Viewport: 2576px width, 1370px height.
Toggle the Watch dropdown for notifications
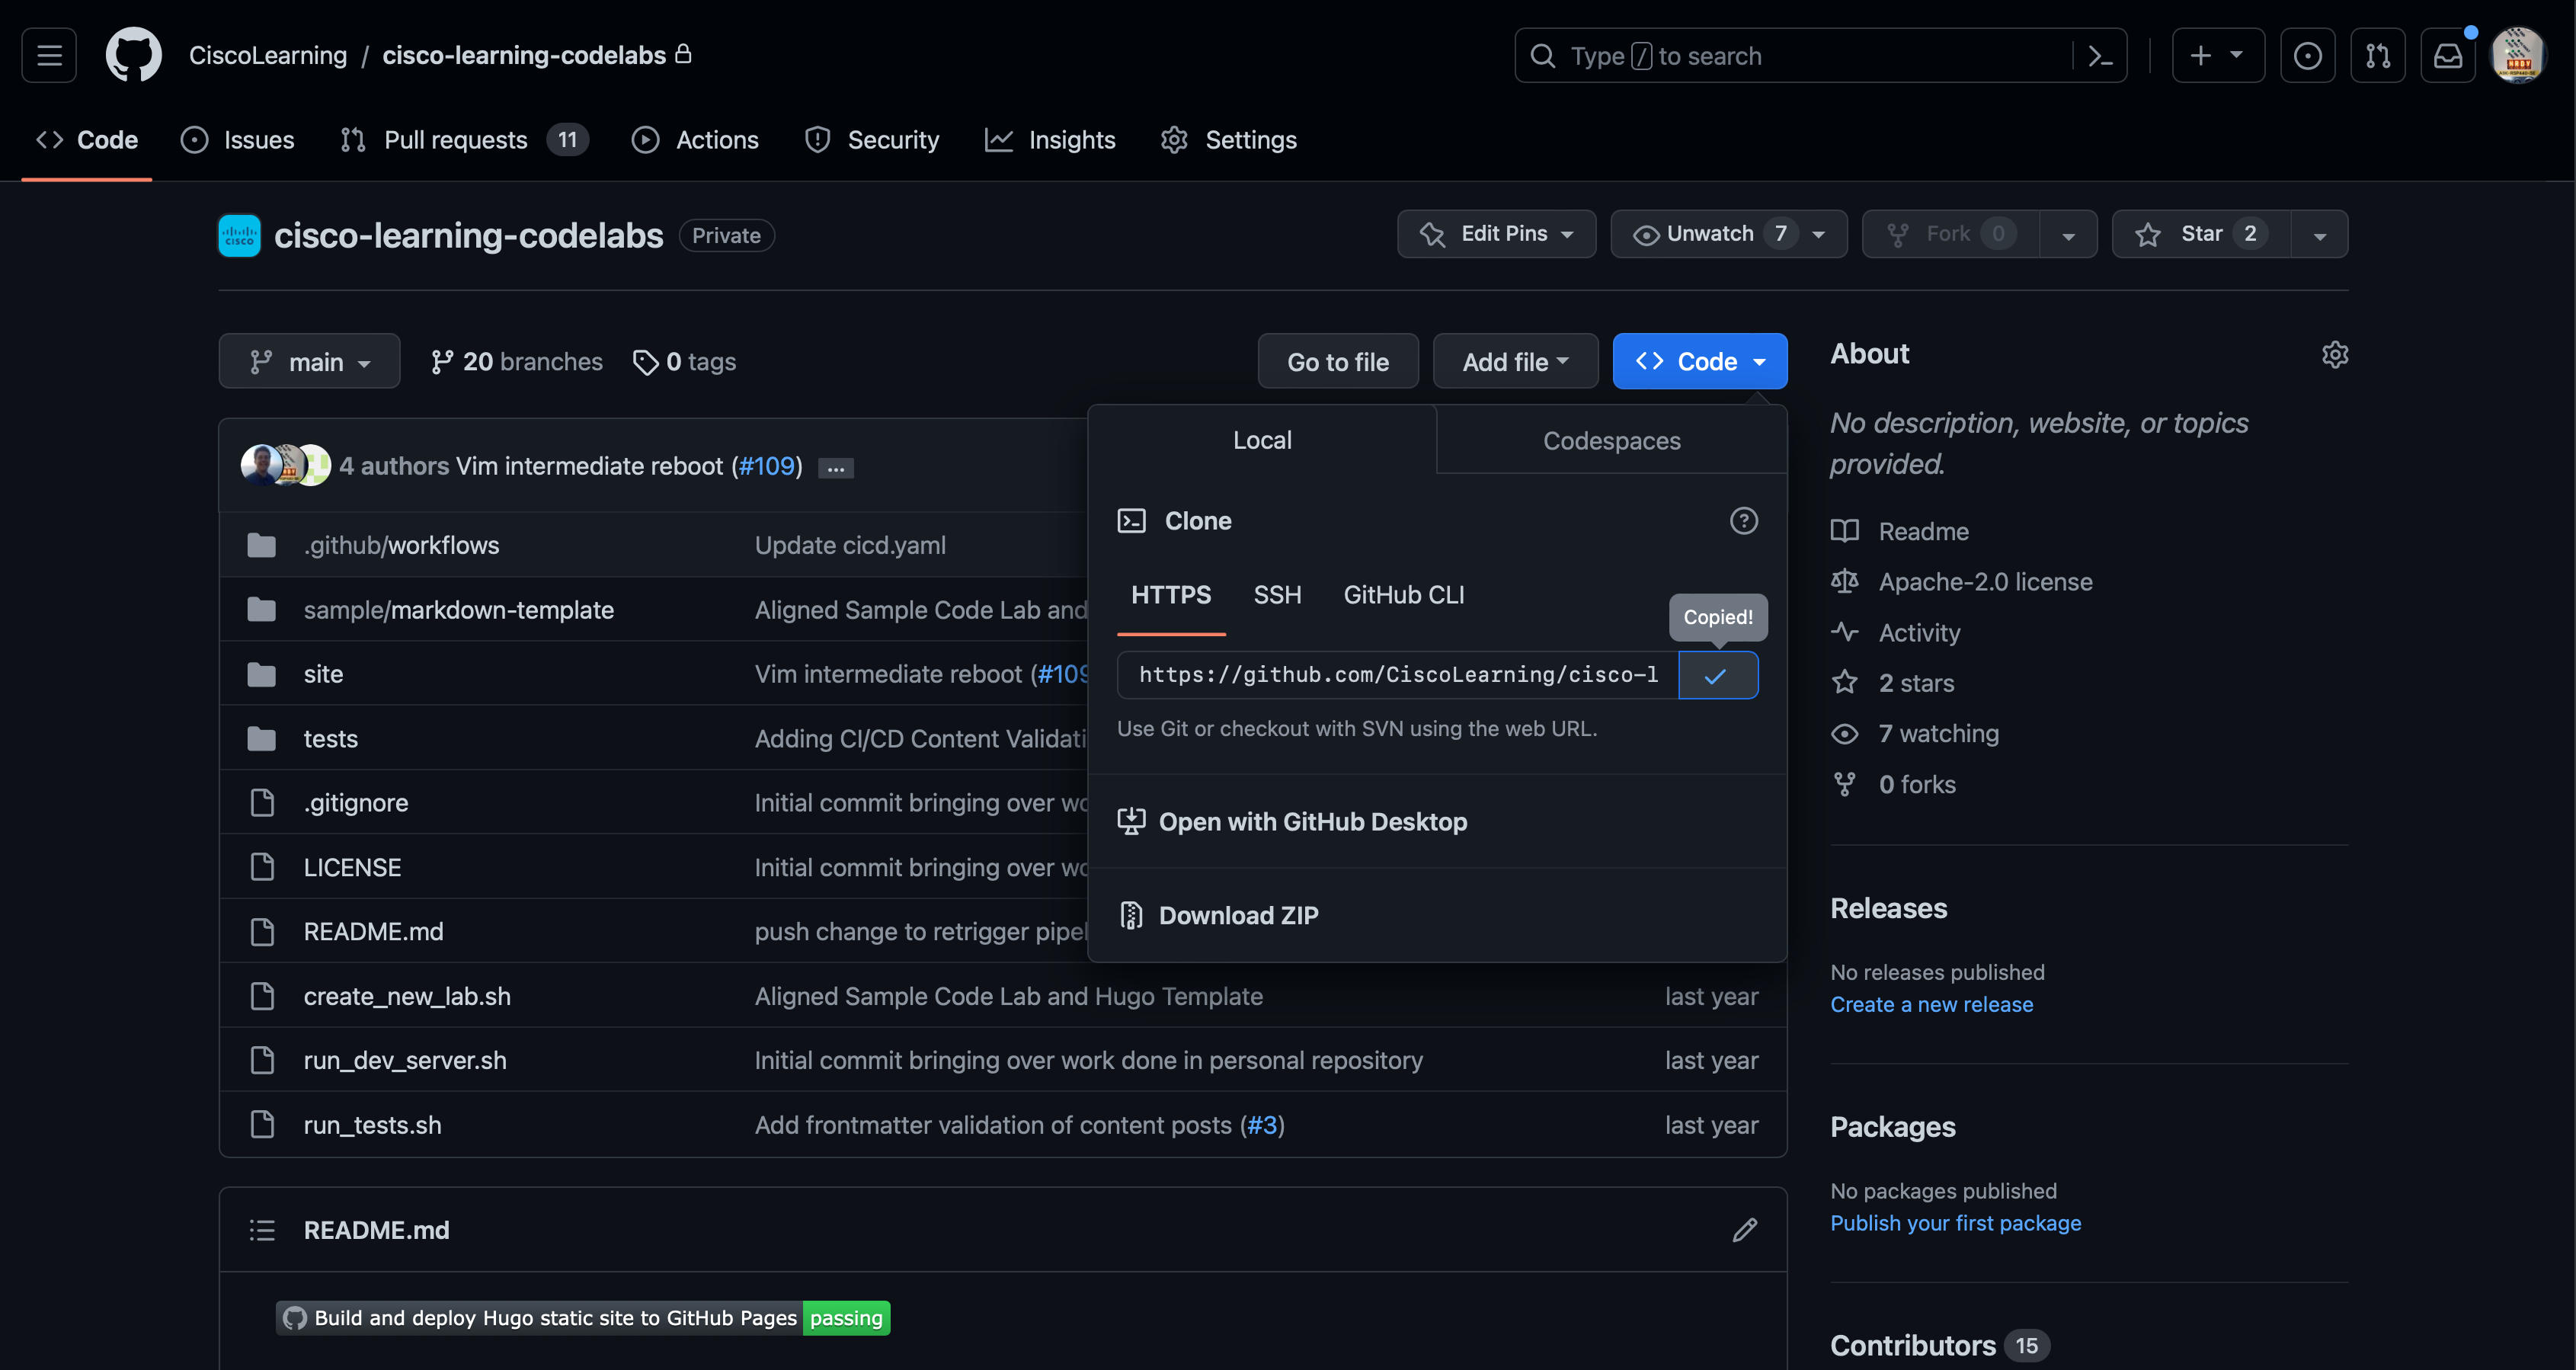click(1818, 233)
